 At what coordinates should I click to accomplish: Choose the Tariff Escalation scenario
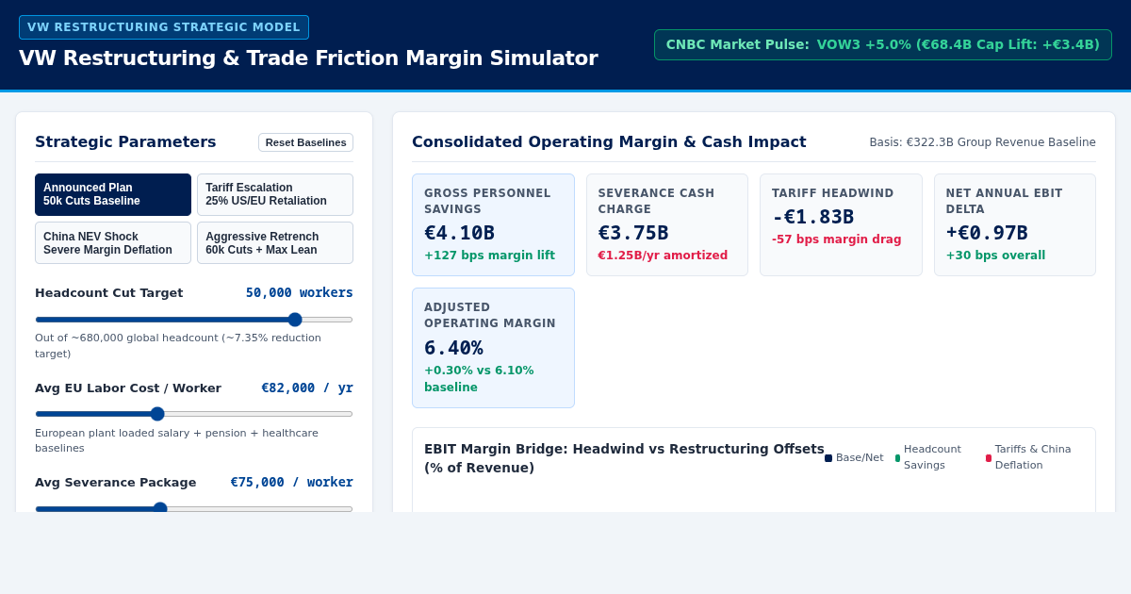pyautogui.click(x=275, y=194)
